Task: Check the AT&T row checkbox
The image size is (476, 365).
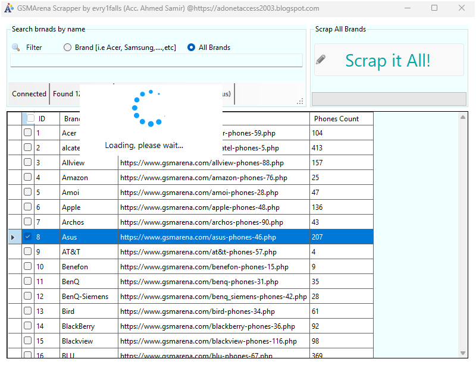Action: pyautogui.click(x=27, y=251)
